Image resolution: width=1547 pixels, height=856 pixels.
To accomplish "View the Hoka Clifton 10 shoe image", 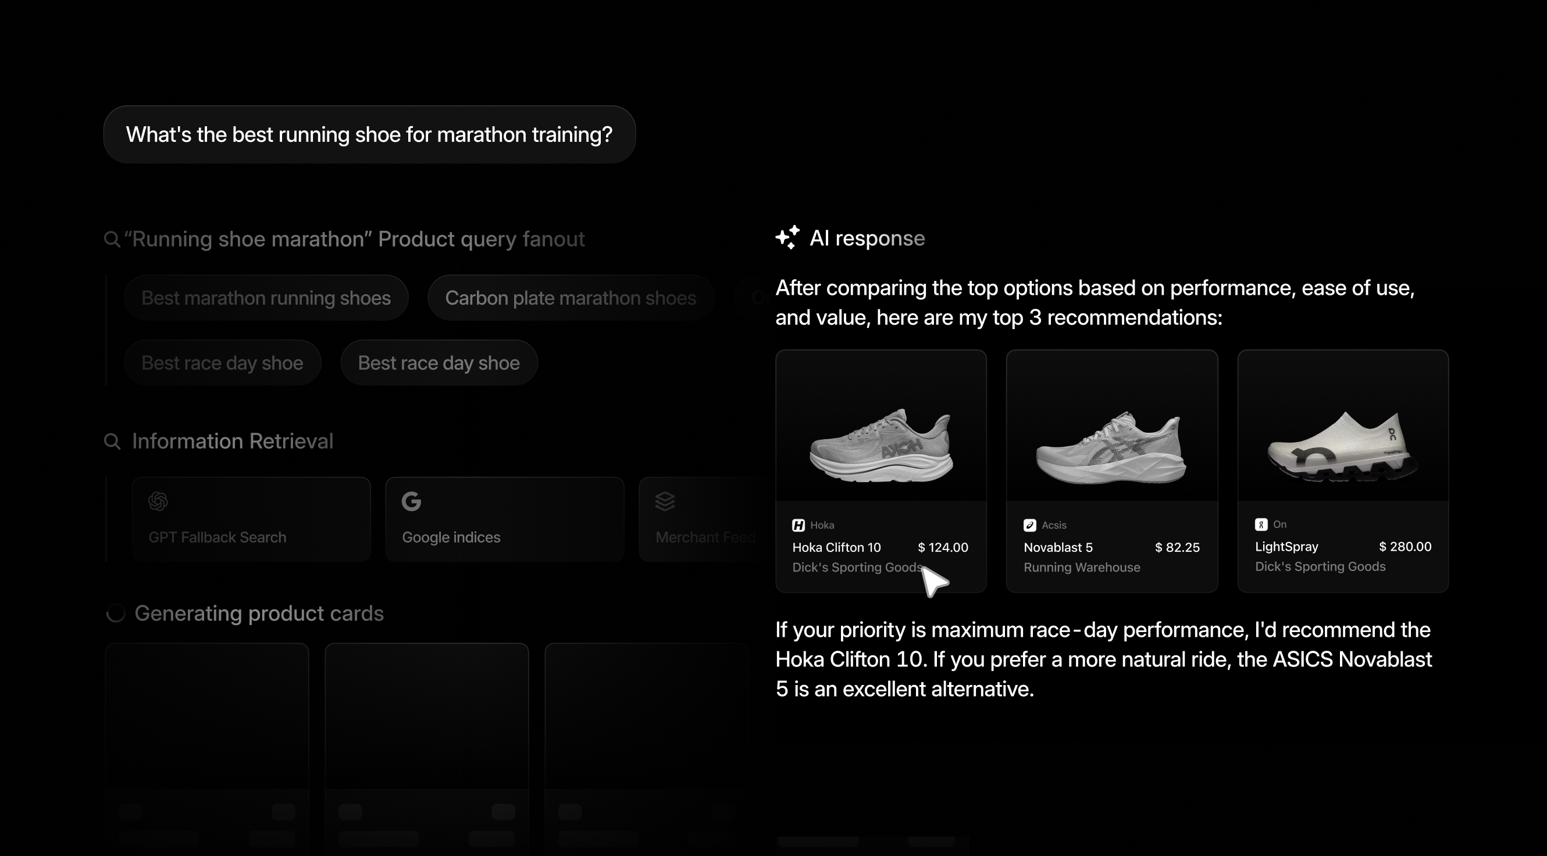I will tap(881, 445).
